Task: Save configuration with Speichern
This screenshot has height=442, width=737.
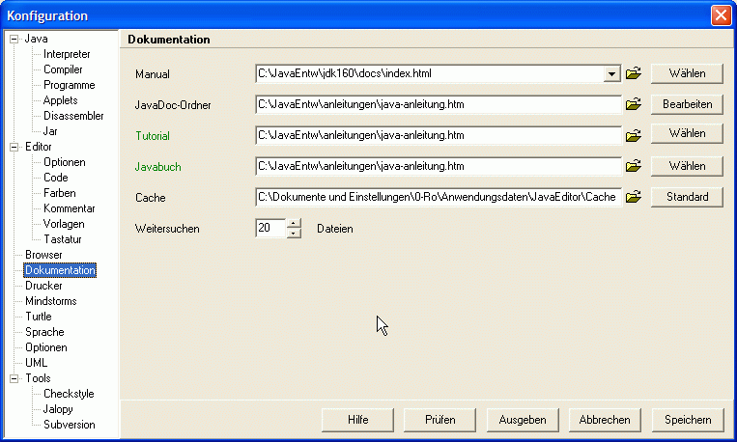Action: 688,420
